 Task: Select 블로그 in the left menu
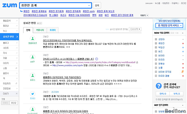(x=9, y=43)
